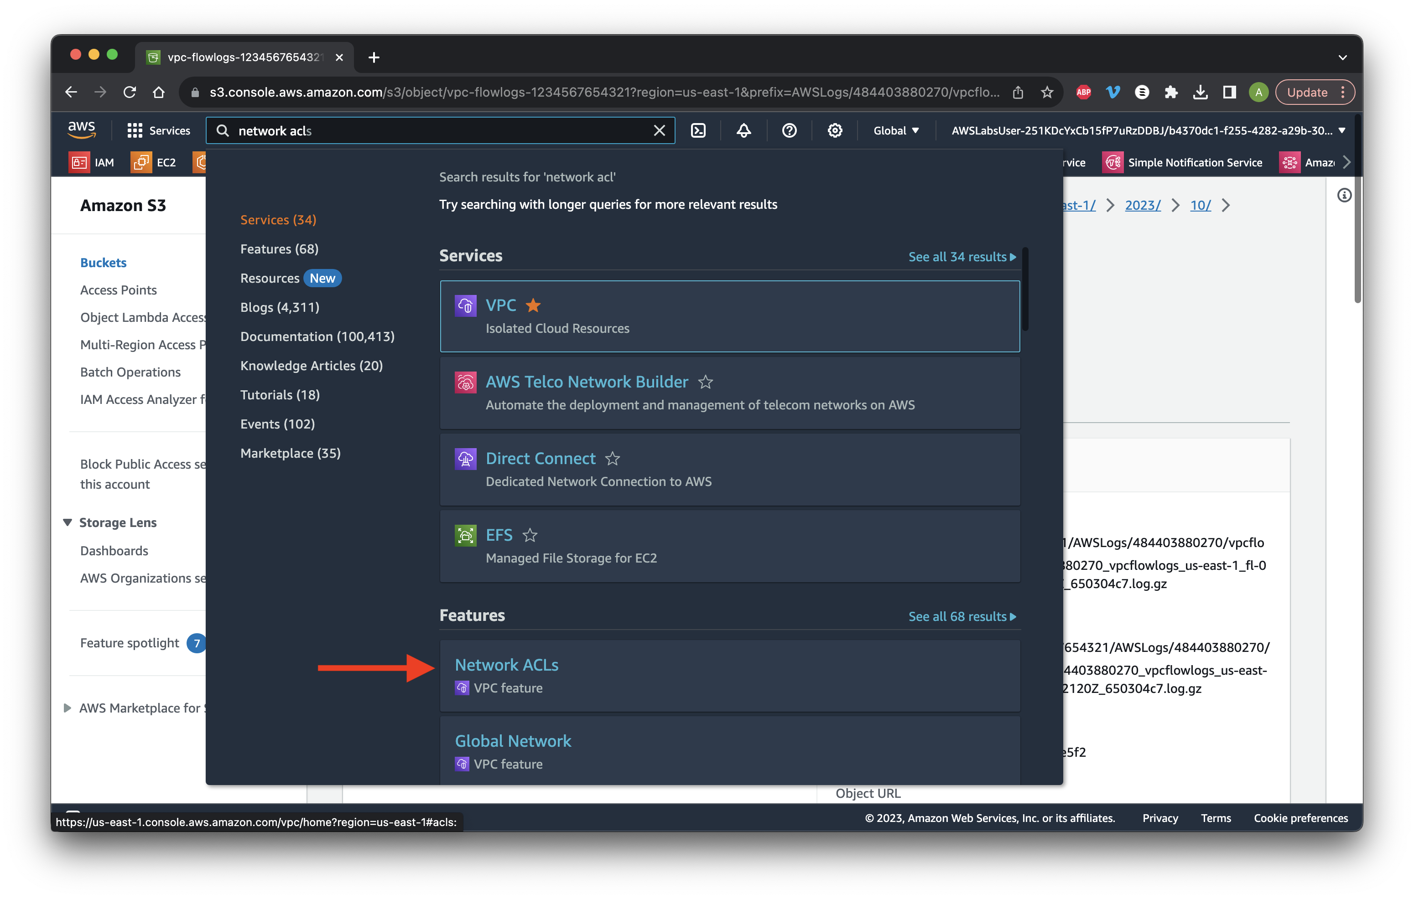Open the AWSLabsUser account dropdown
The image size is (1414, 899).
[1148, 130]
